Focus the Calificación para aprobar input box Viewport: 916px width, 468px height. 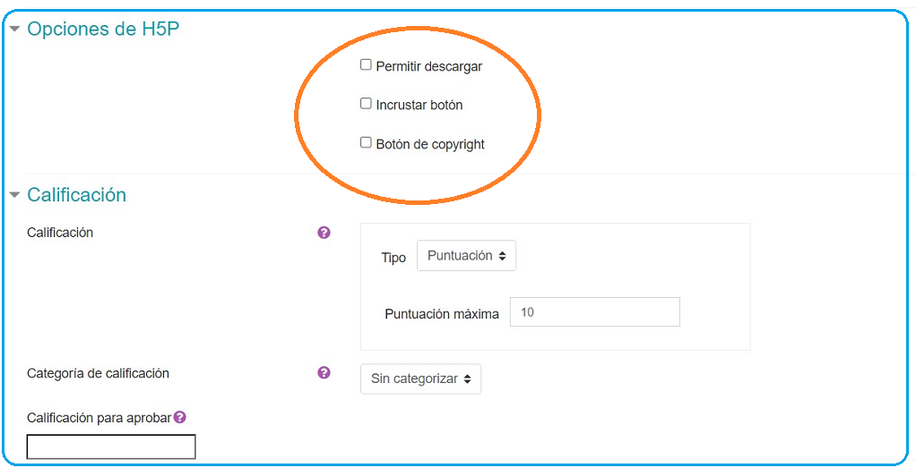(x=111, y=447)
